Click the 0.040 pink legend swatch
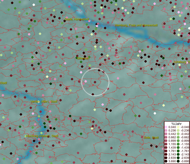This screenshot has width=190, height=164. [x=166, y=127]
